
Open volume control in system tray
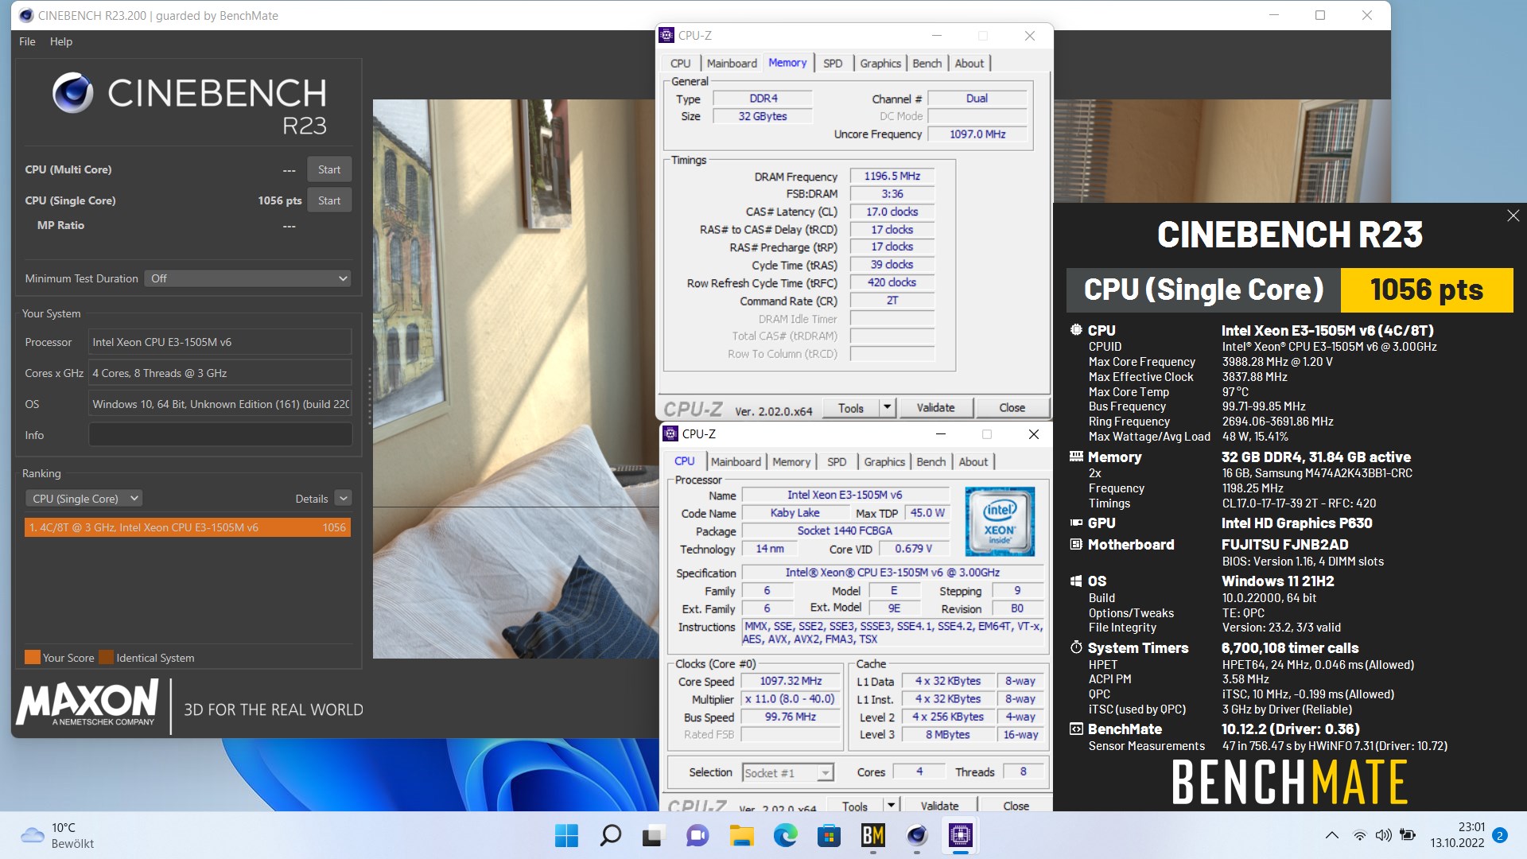(x=1384, y=835)
